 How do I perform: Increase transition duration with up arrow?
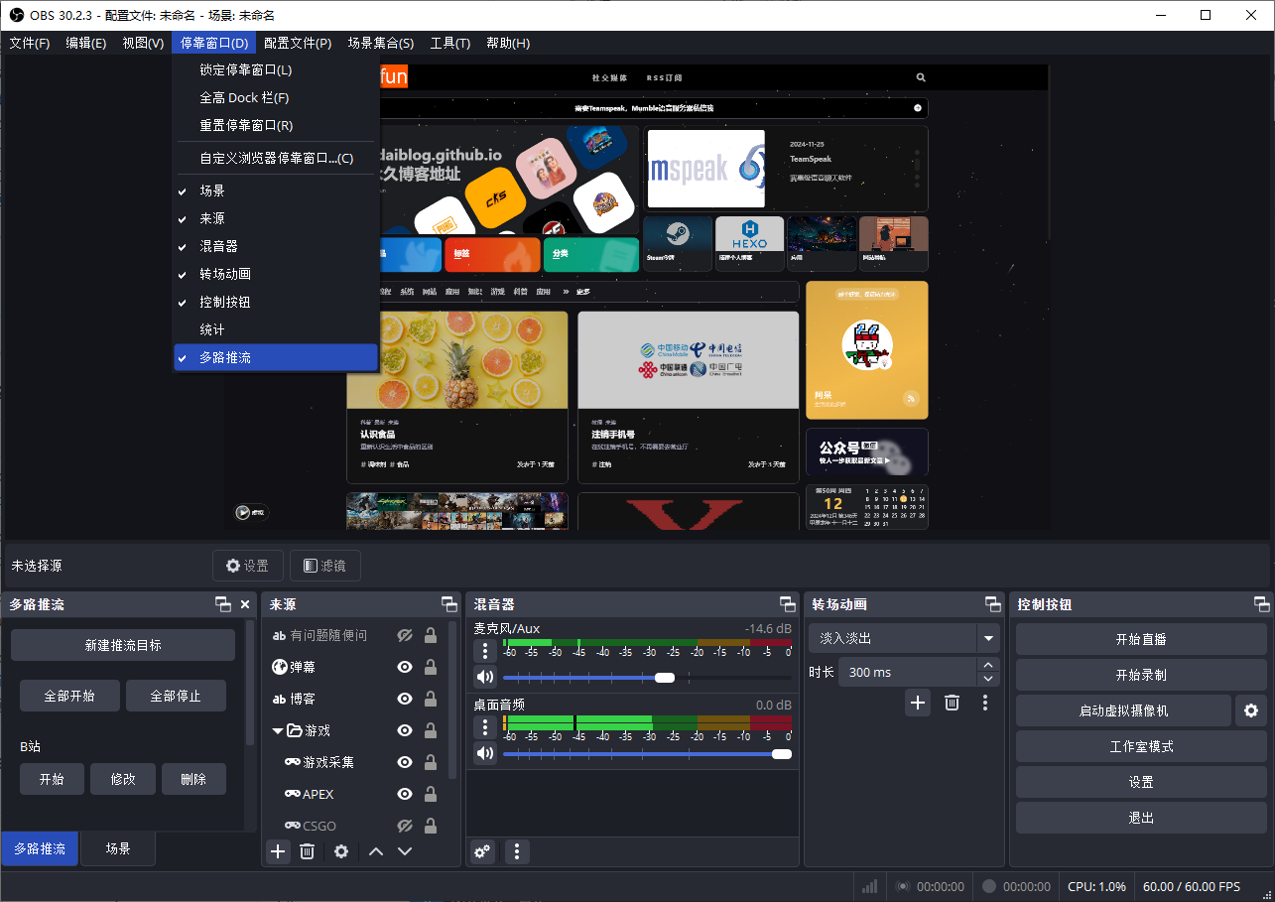click(x=987, y=666)
